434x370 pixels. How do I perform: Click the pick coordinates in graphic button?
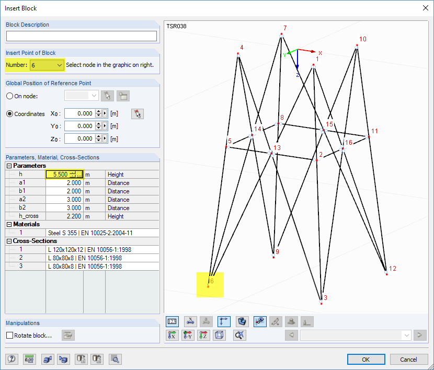(x=138, y=114)
